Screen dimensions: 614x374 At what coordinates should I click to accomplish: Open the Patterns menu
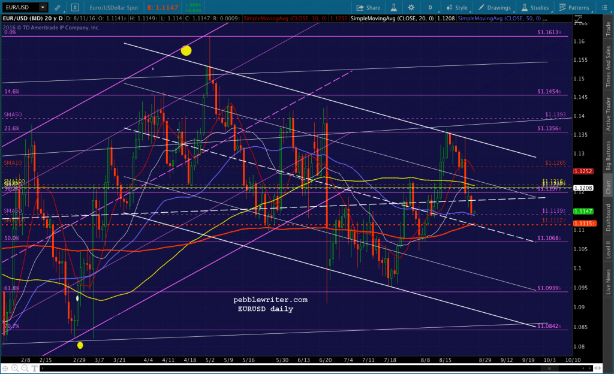(x=574, y=7)
